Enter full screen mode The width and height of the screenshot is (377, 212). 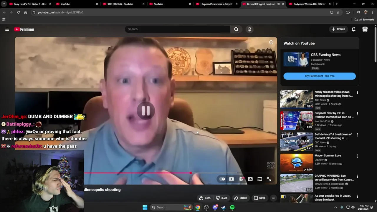(x=269, y=179)
